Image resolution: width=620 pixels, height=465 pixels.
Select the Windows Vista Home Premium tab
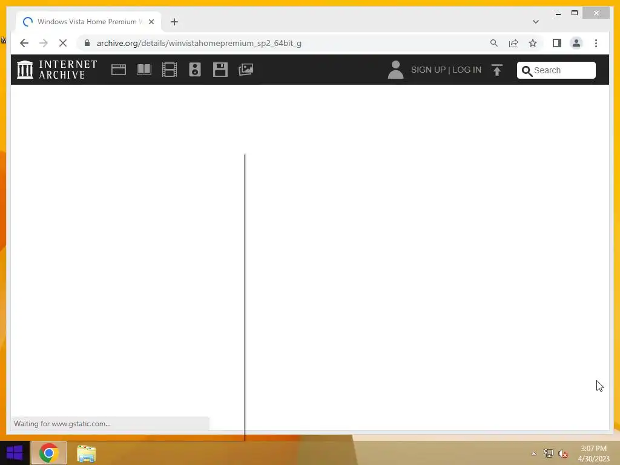click(88, 22)
